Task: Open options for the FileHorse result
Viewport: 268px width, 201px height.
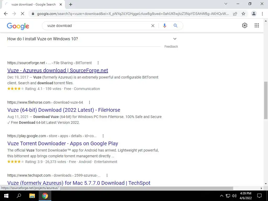Action: click(90, 102)
